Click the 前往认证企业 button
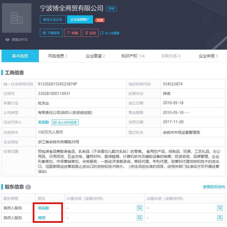This screenshot has height=227, width=227. (53, 20)
